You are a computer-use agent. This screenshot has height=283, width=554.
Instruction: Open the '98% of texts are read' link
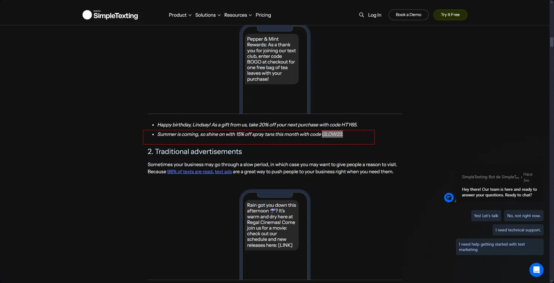[190, 172]
